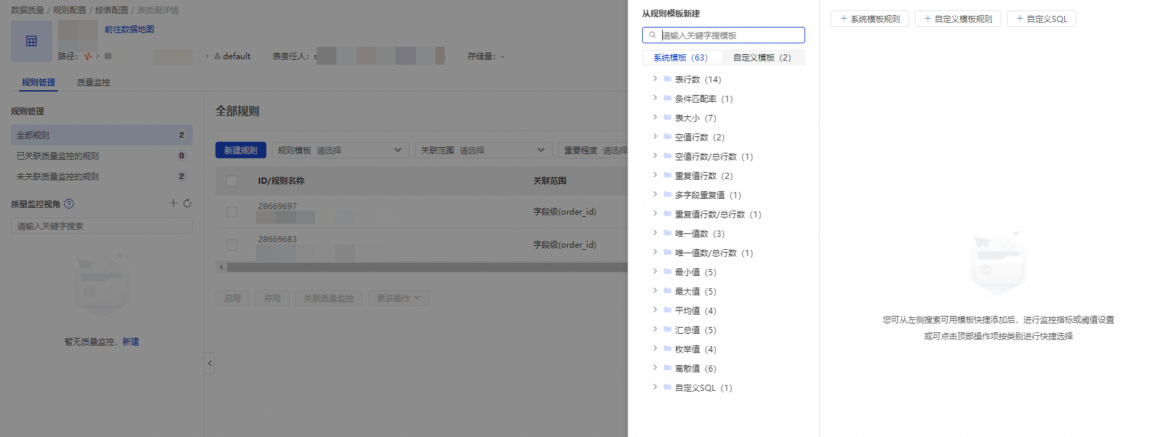Viewport: 1159px width, 437px height.
Task: Add a 自定义SQL rule
Action: tap(1041, 19)
